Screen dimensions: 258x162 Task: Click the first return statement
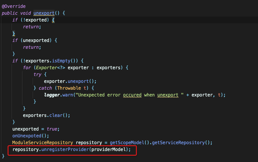click(32, 27)
